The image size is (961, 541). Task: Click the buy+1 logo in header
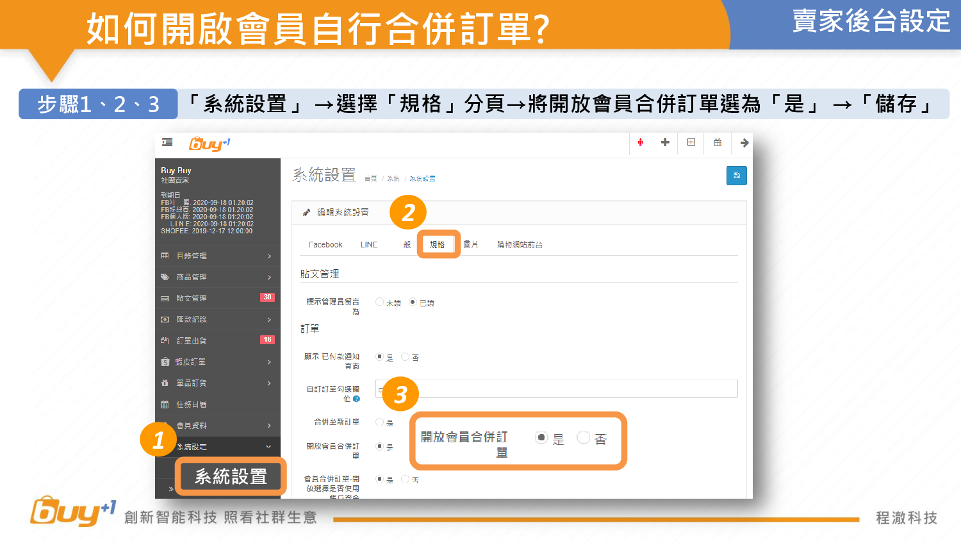coord(209,144)
